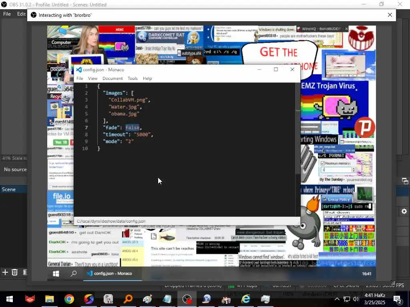Open the Help menu in Monaco
This screenshot has height=307, width=410.
pos(147,78)
